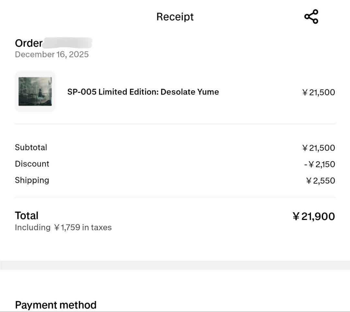Tap the product price ¥21,500 next to item
350x312 pixels.
tap(318, 92)
